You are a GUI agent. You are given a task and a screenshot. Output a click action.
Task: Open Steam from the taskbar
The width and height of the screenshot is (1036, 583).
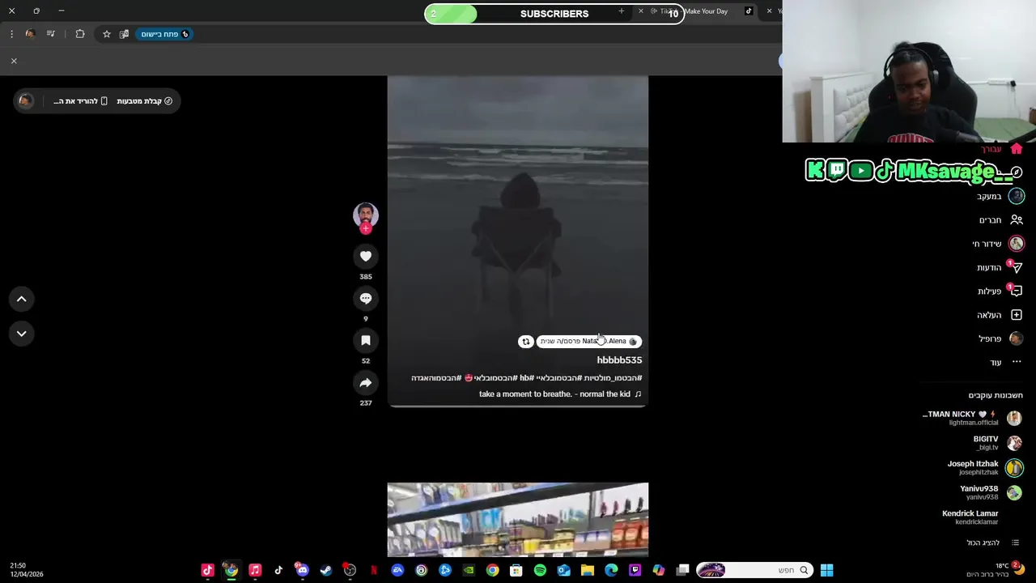(326, 570)
